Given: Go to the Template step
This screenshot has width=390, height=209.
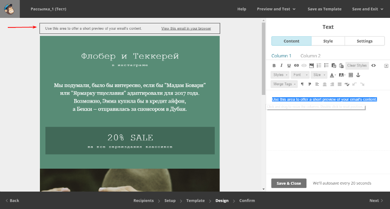Looking at the screenshot, I should pos(195,201).
